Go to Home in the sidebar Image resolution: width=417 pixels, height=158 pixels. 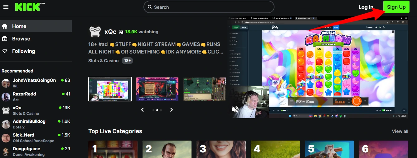[x=36, y=26]
